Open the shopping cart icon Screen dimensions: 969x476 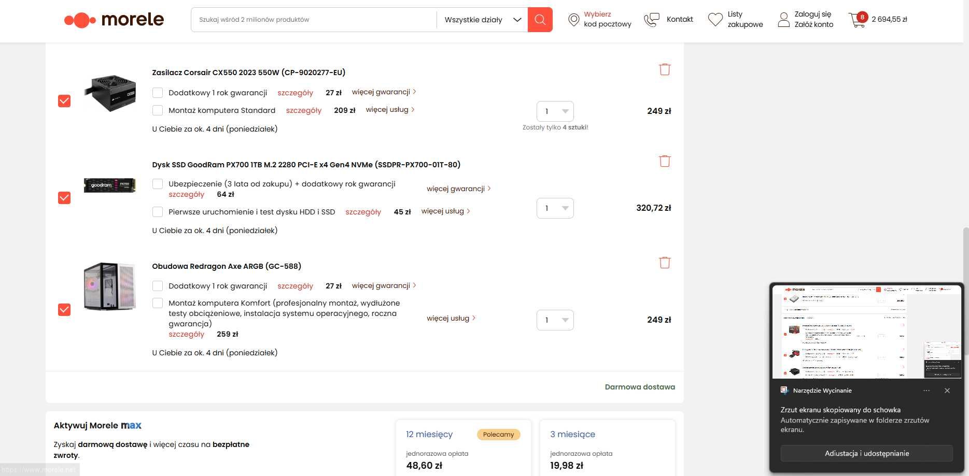tap(857, 20)
